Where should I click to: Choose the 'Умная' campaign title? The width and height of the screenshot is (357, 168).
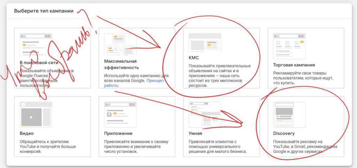coord(195,133)
